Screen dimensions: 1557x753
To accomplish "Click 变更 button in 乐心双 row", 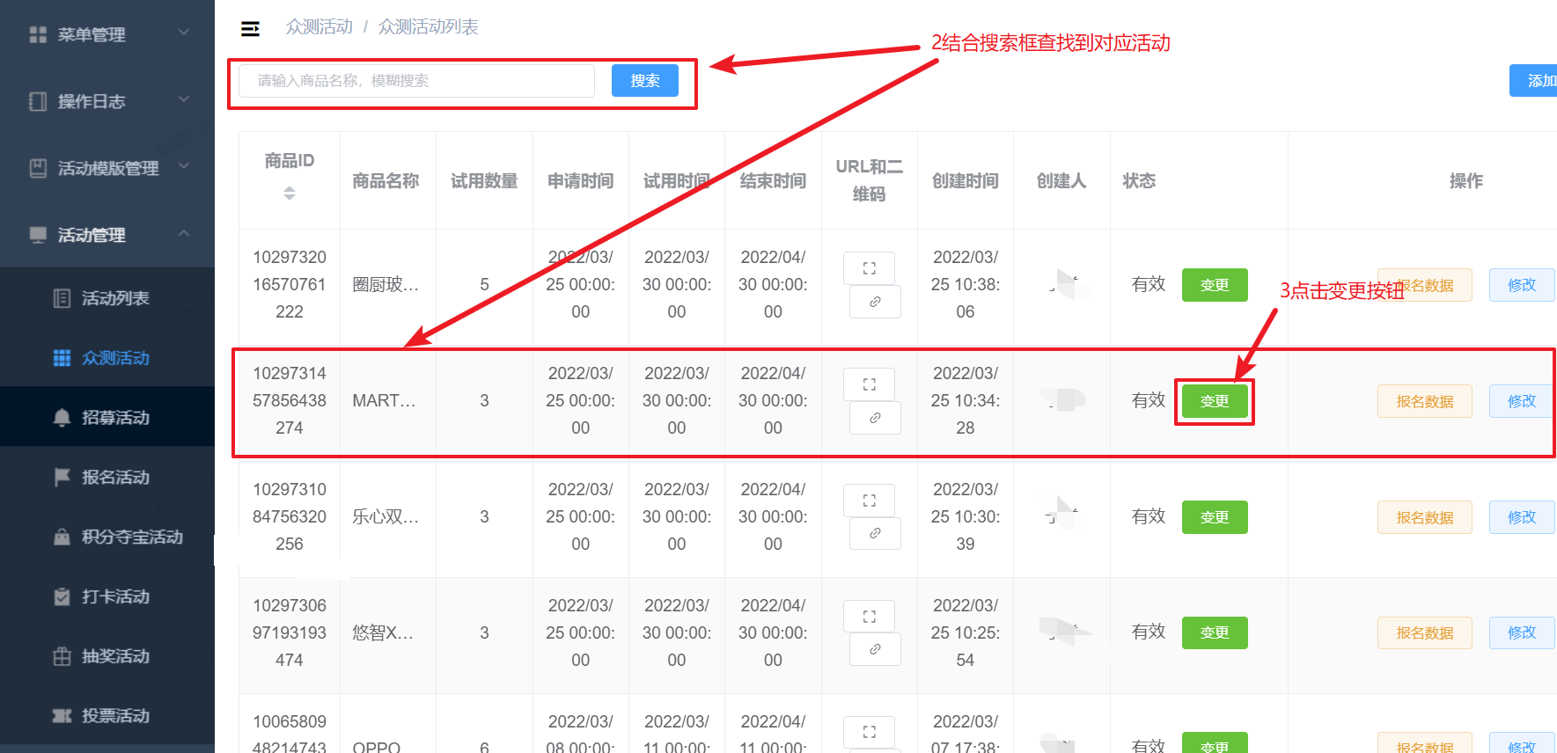I will tap(1215, 517).
